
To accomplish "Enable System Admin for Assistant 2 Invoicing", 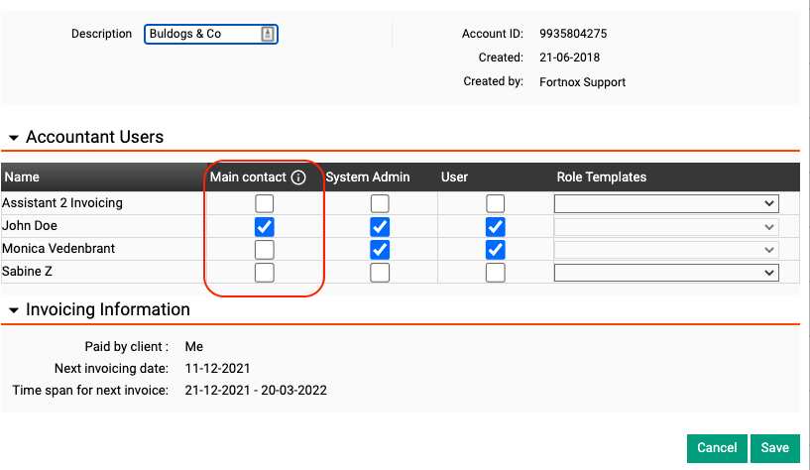I will point(380,203).
